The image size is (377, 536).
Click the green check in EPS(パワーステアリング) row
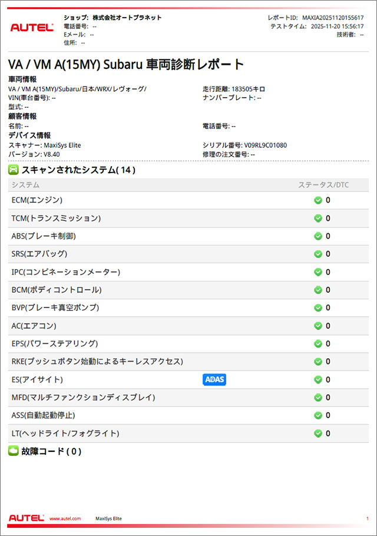click(318, 343)
